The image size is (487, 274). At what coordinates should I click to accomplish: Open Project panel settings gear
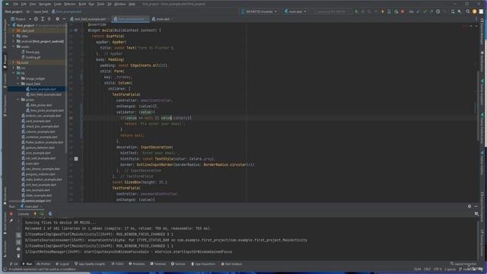tap(58, 19)
